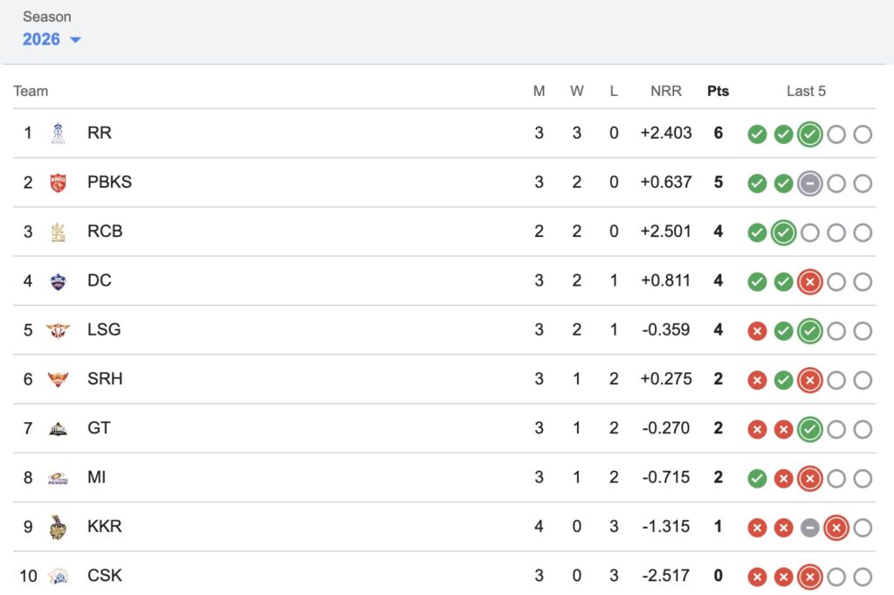Click the KKR team logo
This screenshot has width=894, height=595.
(x=58, y=527)
